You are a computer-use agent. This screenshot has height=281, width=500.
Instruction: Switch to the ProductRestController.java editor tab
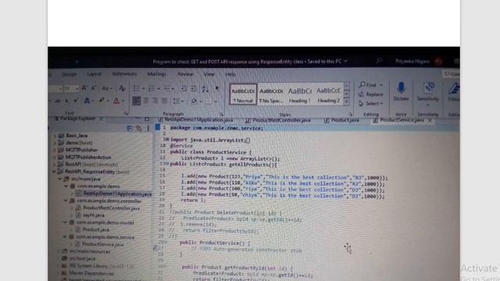coord(278,120)
